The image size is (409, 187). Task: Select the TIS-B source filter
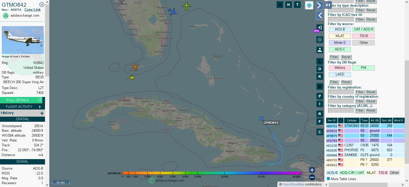click(363, 36)
